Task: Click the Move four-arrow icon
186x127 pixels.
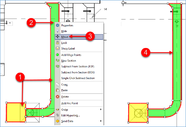Action: pyautogui.click(x=57, y=36)
